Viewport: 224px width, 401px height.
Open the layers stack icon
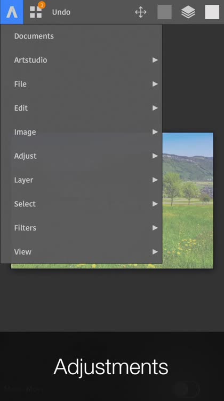point(188,12)
